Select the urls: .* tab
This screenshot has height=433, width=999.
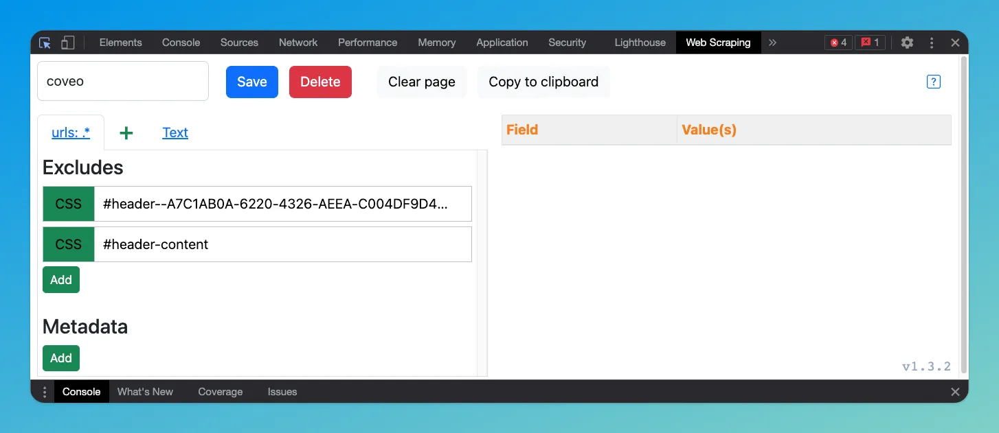point(71,132)
